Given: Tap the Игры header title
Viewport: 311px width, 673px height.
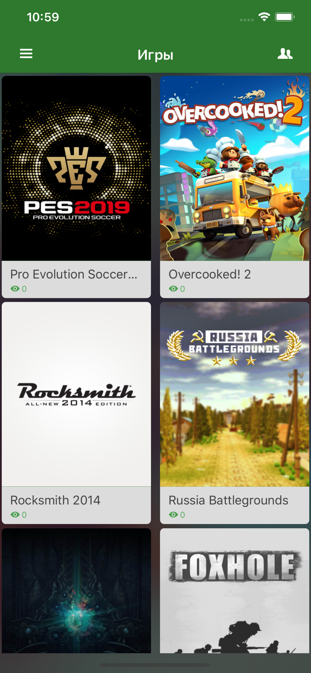Looking at the screenshot, I should [155, 55].
